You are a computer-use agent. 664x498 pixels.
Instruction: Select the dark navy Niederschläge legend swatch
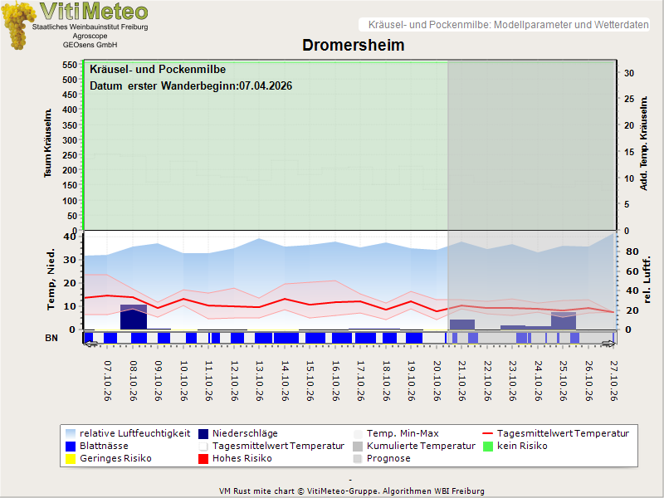point(203,433)
